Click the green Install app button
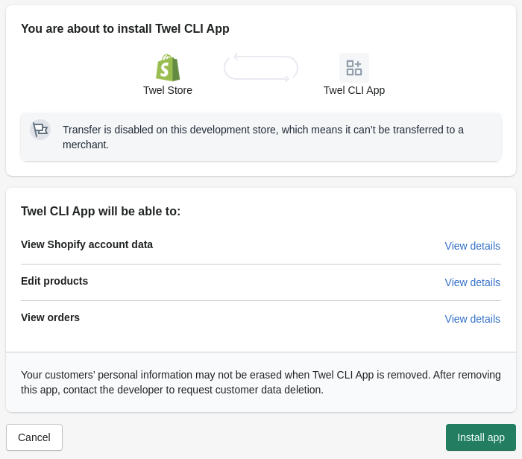The height and width of the screenshot is (459, 522). point(481,437)
